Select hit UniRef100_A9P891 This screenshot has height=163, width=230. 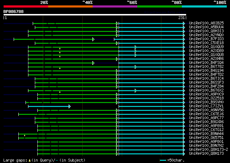(x=206, y=126)
